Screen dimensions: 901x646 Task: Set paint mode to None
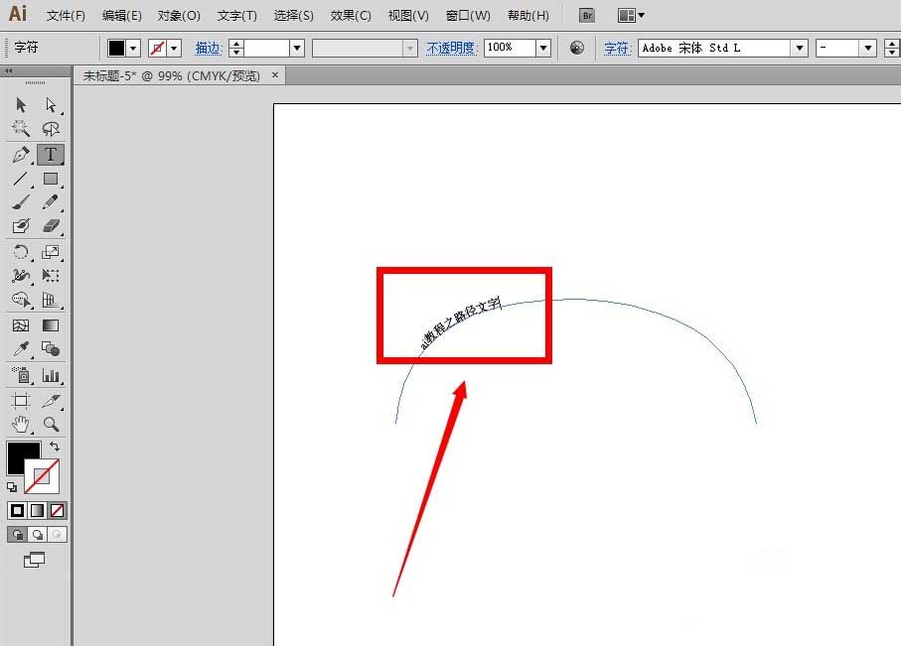[x=57, y=510]
